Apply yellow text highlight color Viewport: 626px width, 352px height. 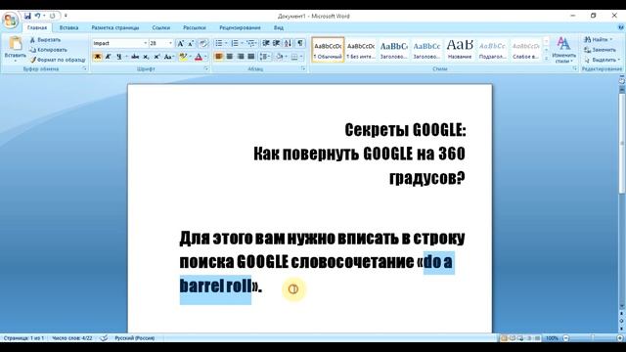click(183, 57)
